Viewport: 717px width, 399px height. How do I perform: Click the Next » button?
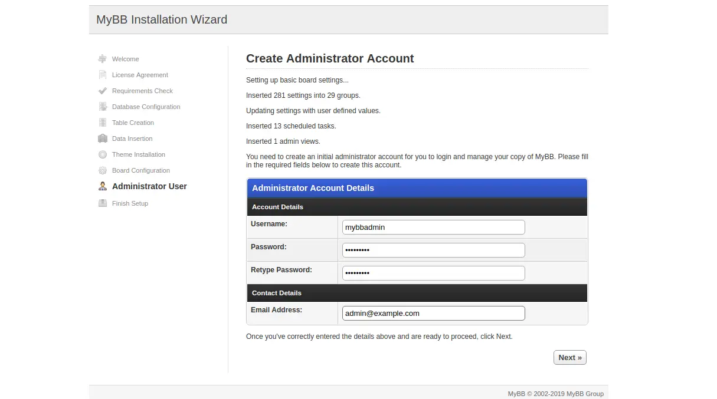(570, 357)
